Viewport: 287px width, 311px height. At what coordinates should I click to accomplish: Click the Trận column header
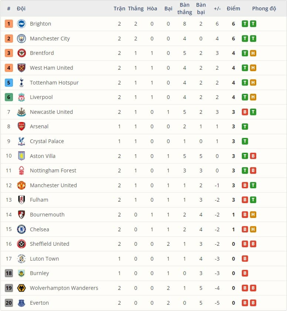[x=119, y=9]
